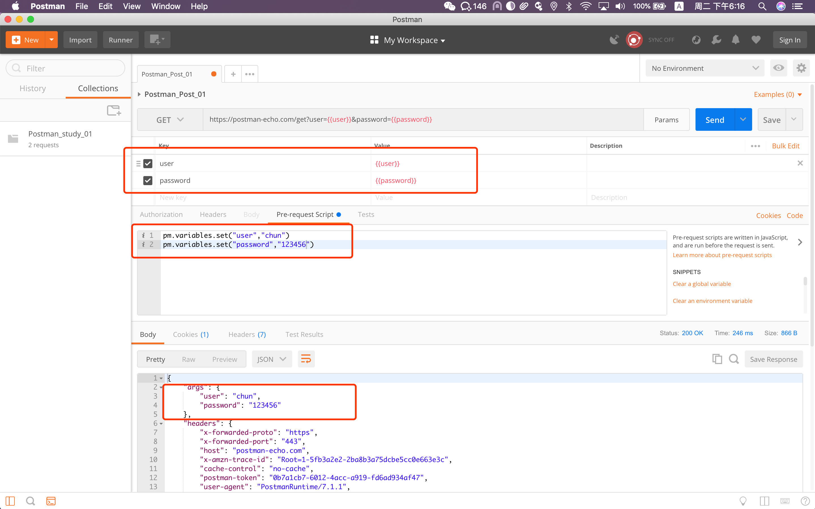Create a new collection with folder icon
Viewport: 815px width, 509px height.
(x=114, y=110)
